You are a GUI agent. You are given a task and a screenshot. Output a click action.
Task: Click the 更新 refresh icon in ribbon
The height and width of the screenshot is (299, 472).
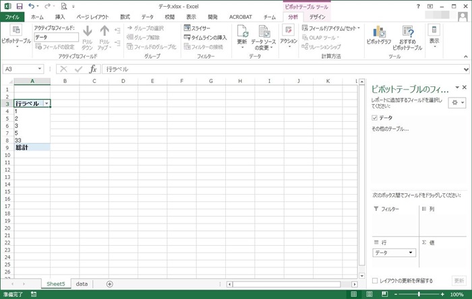pyautogui.click(x=242, y=31)
